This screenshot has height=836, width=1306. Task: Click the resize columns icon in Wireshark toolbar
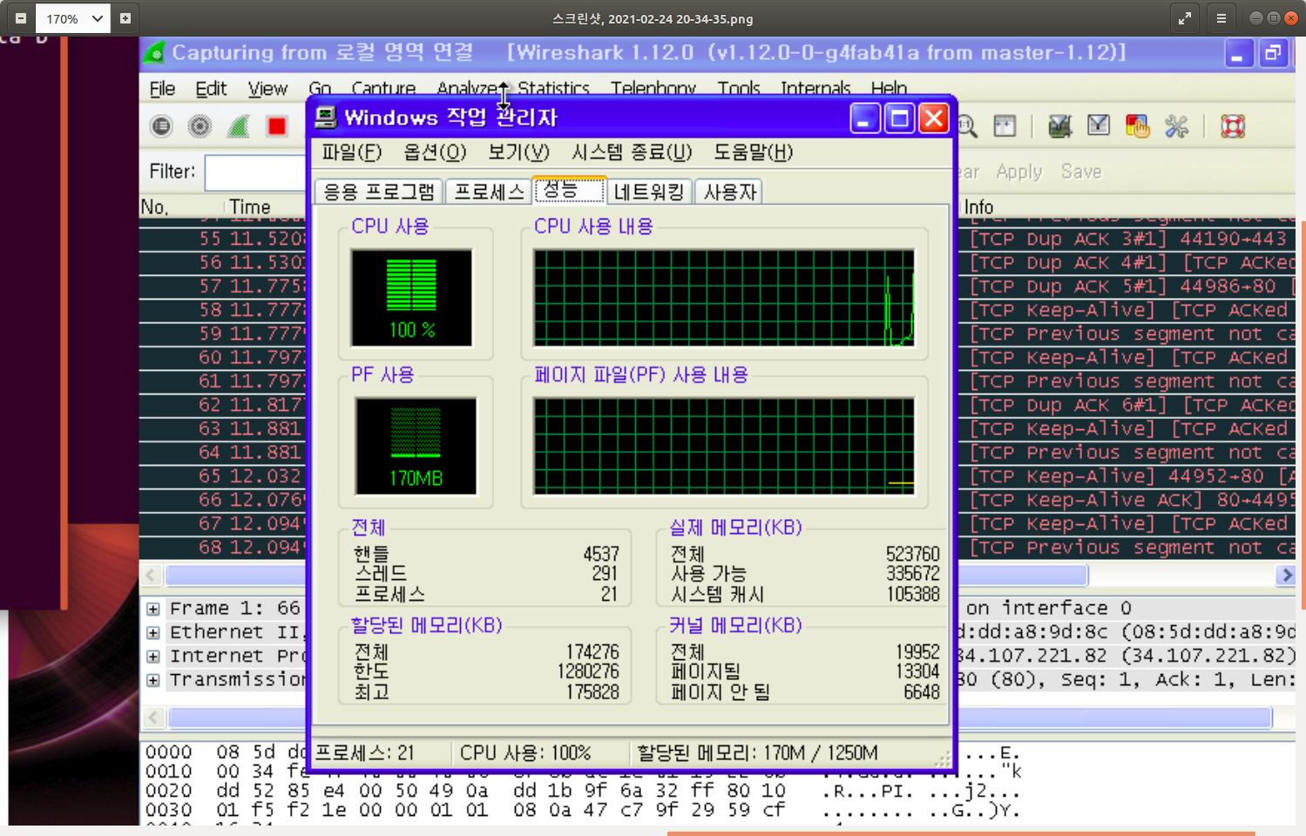click(x=1005, y=126)
